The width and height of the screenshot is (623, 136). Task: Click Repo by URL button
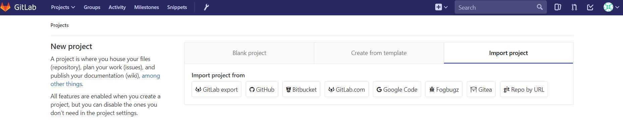coord(524,89)
